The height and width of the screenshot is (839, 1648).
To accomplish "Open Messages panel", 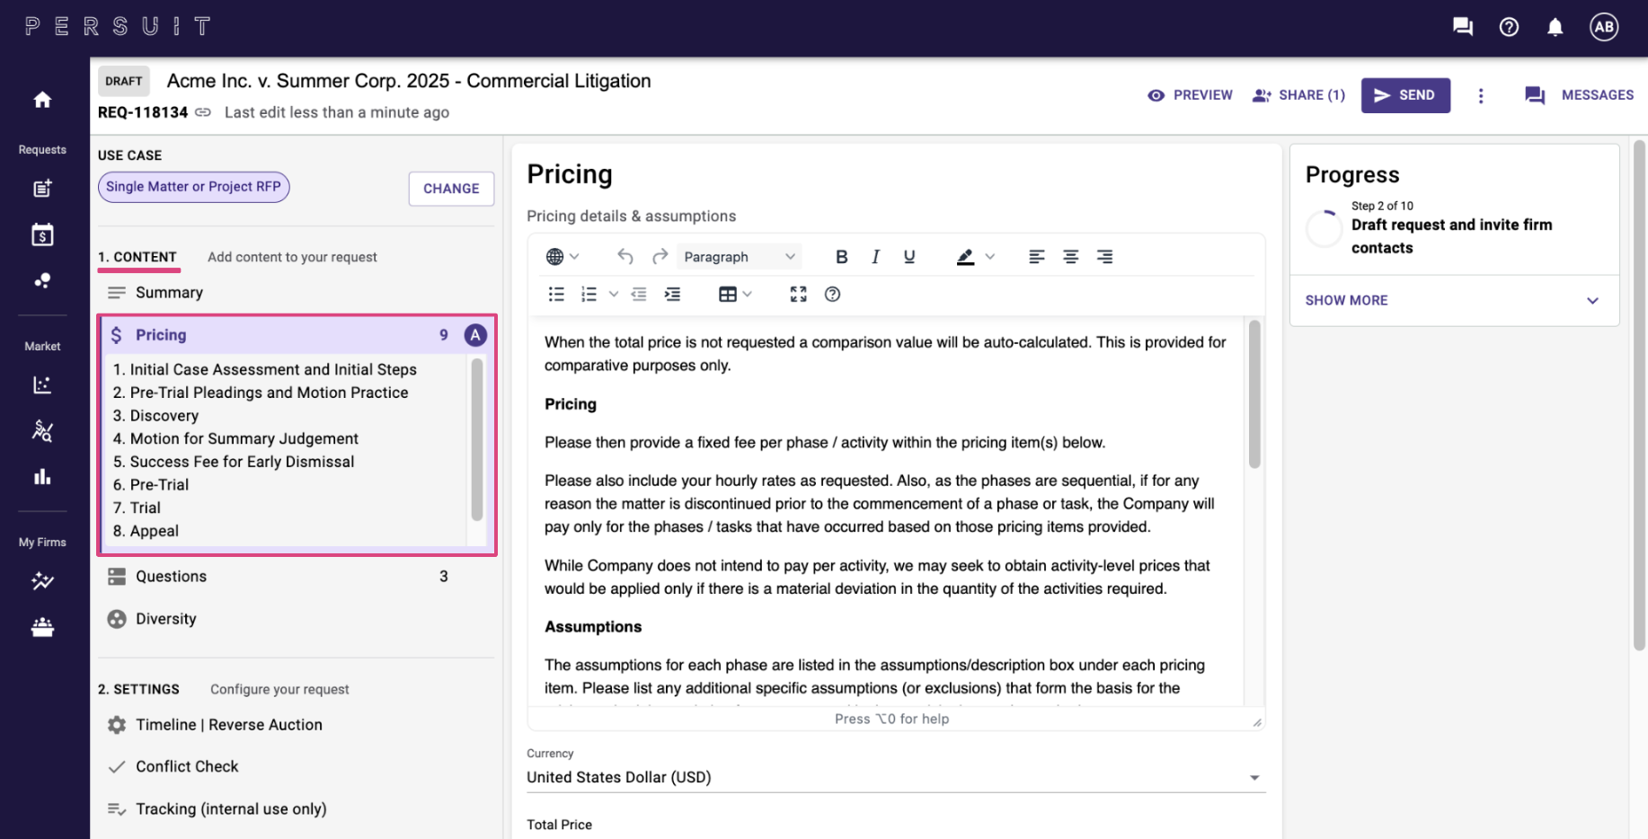I will pyautogui.click(x=1579, y=95).
